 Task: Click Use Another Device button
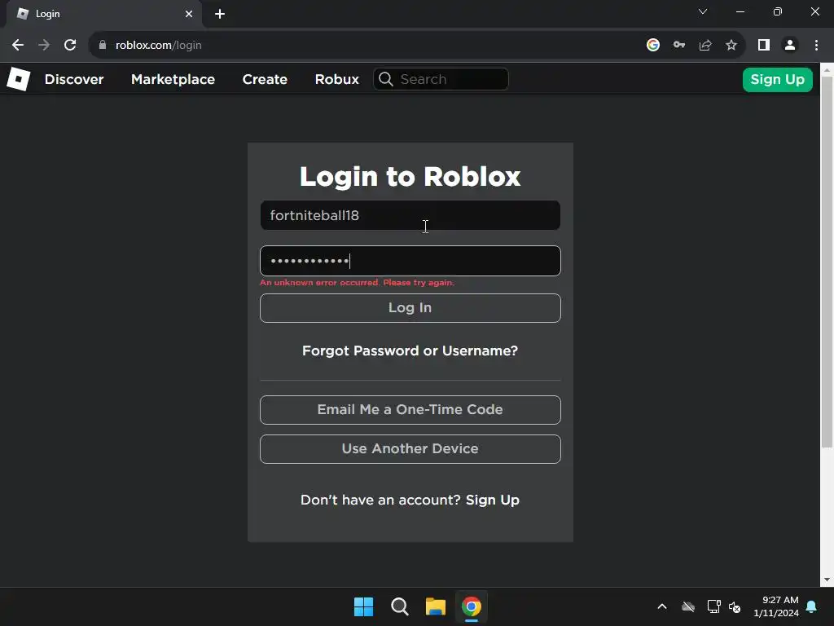pyautogui.click(x=410, y=449)
